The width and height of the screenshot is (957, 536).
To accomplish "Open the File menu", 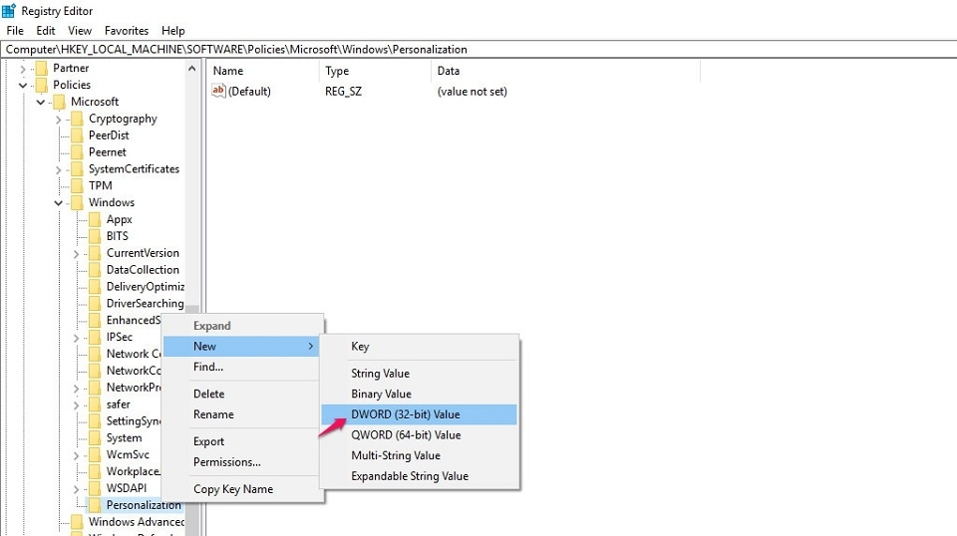I will pyautogui.click(x=15, y=31).
